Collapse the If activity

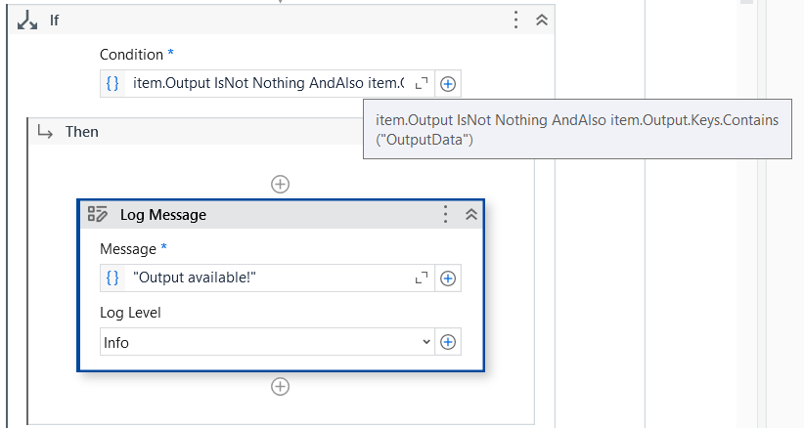[x=541, y=20]
